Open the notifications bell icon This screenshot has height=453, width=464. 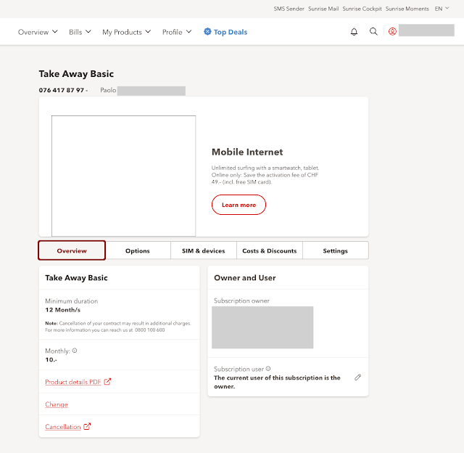(x=354, y=32)
